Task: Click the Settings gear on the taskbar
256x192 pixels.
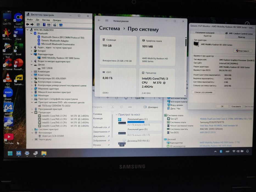Action: click(27, 153)
